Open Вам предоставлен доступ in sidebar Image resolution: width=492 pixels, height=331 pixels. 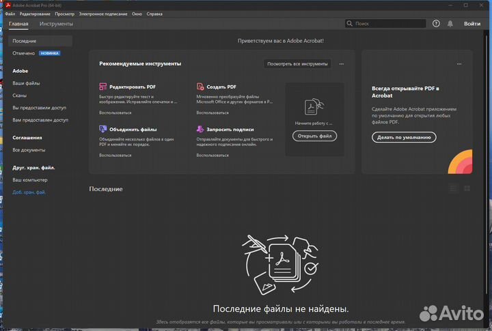coord(40,119)
